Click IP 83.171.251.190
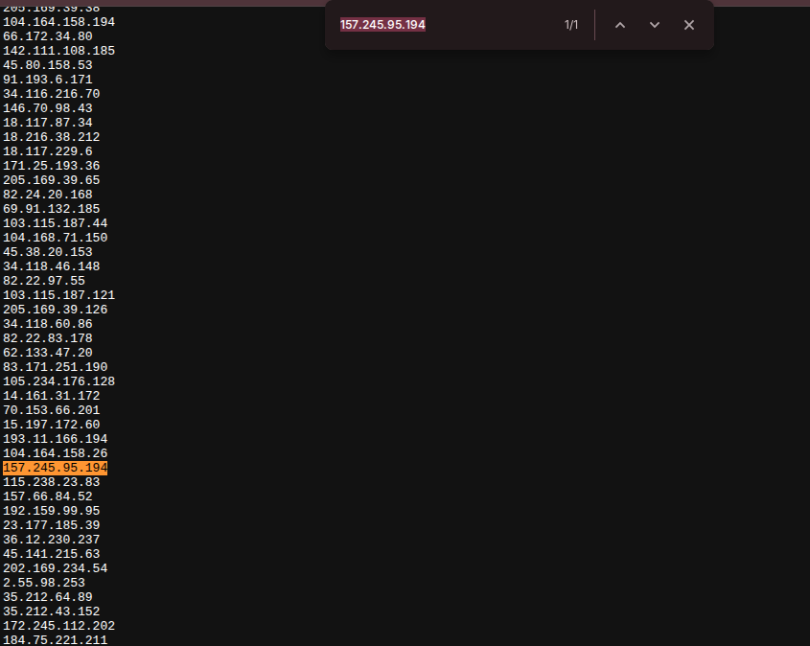The width and height of the screenshot is (810, 646). (x=56, y=367)
